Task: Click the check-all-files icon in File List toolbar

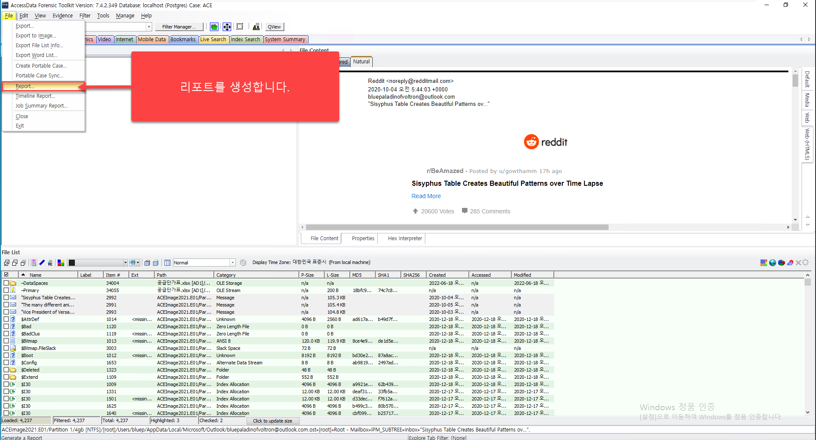Action: tap(7, 263)
